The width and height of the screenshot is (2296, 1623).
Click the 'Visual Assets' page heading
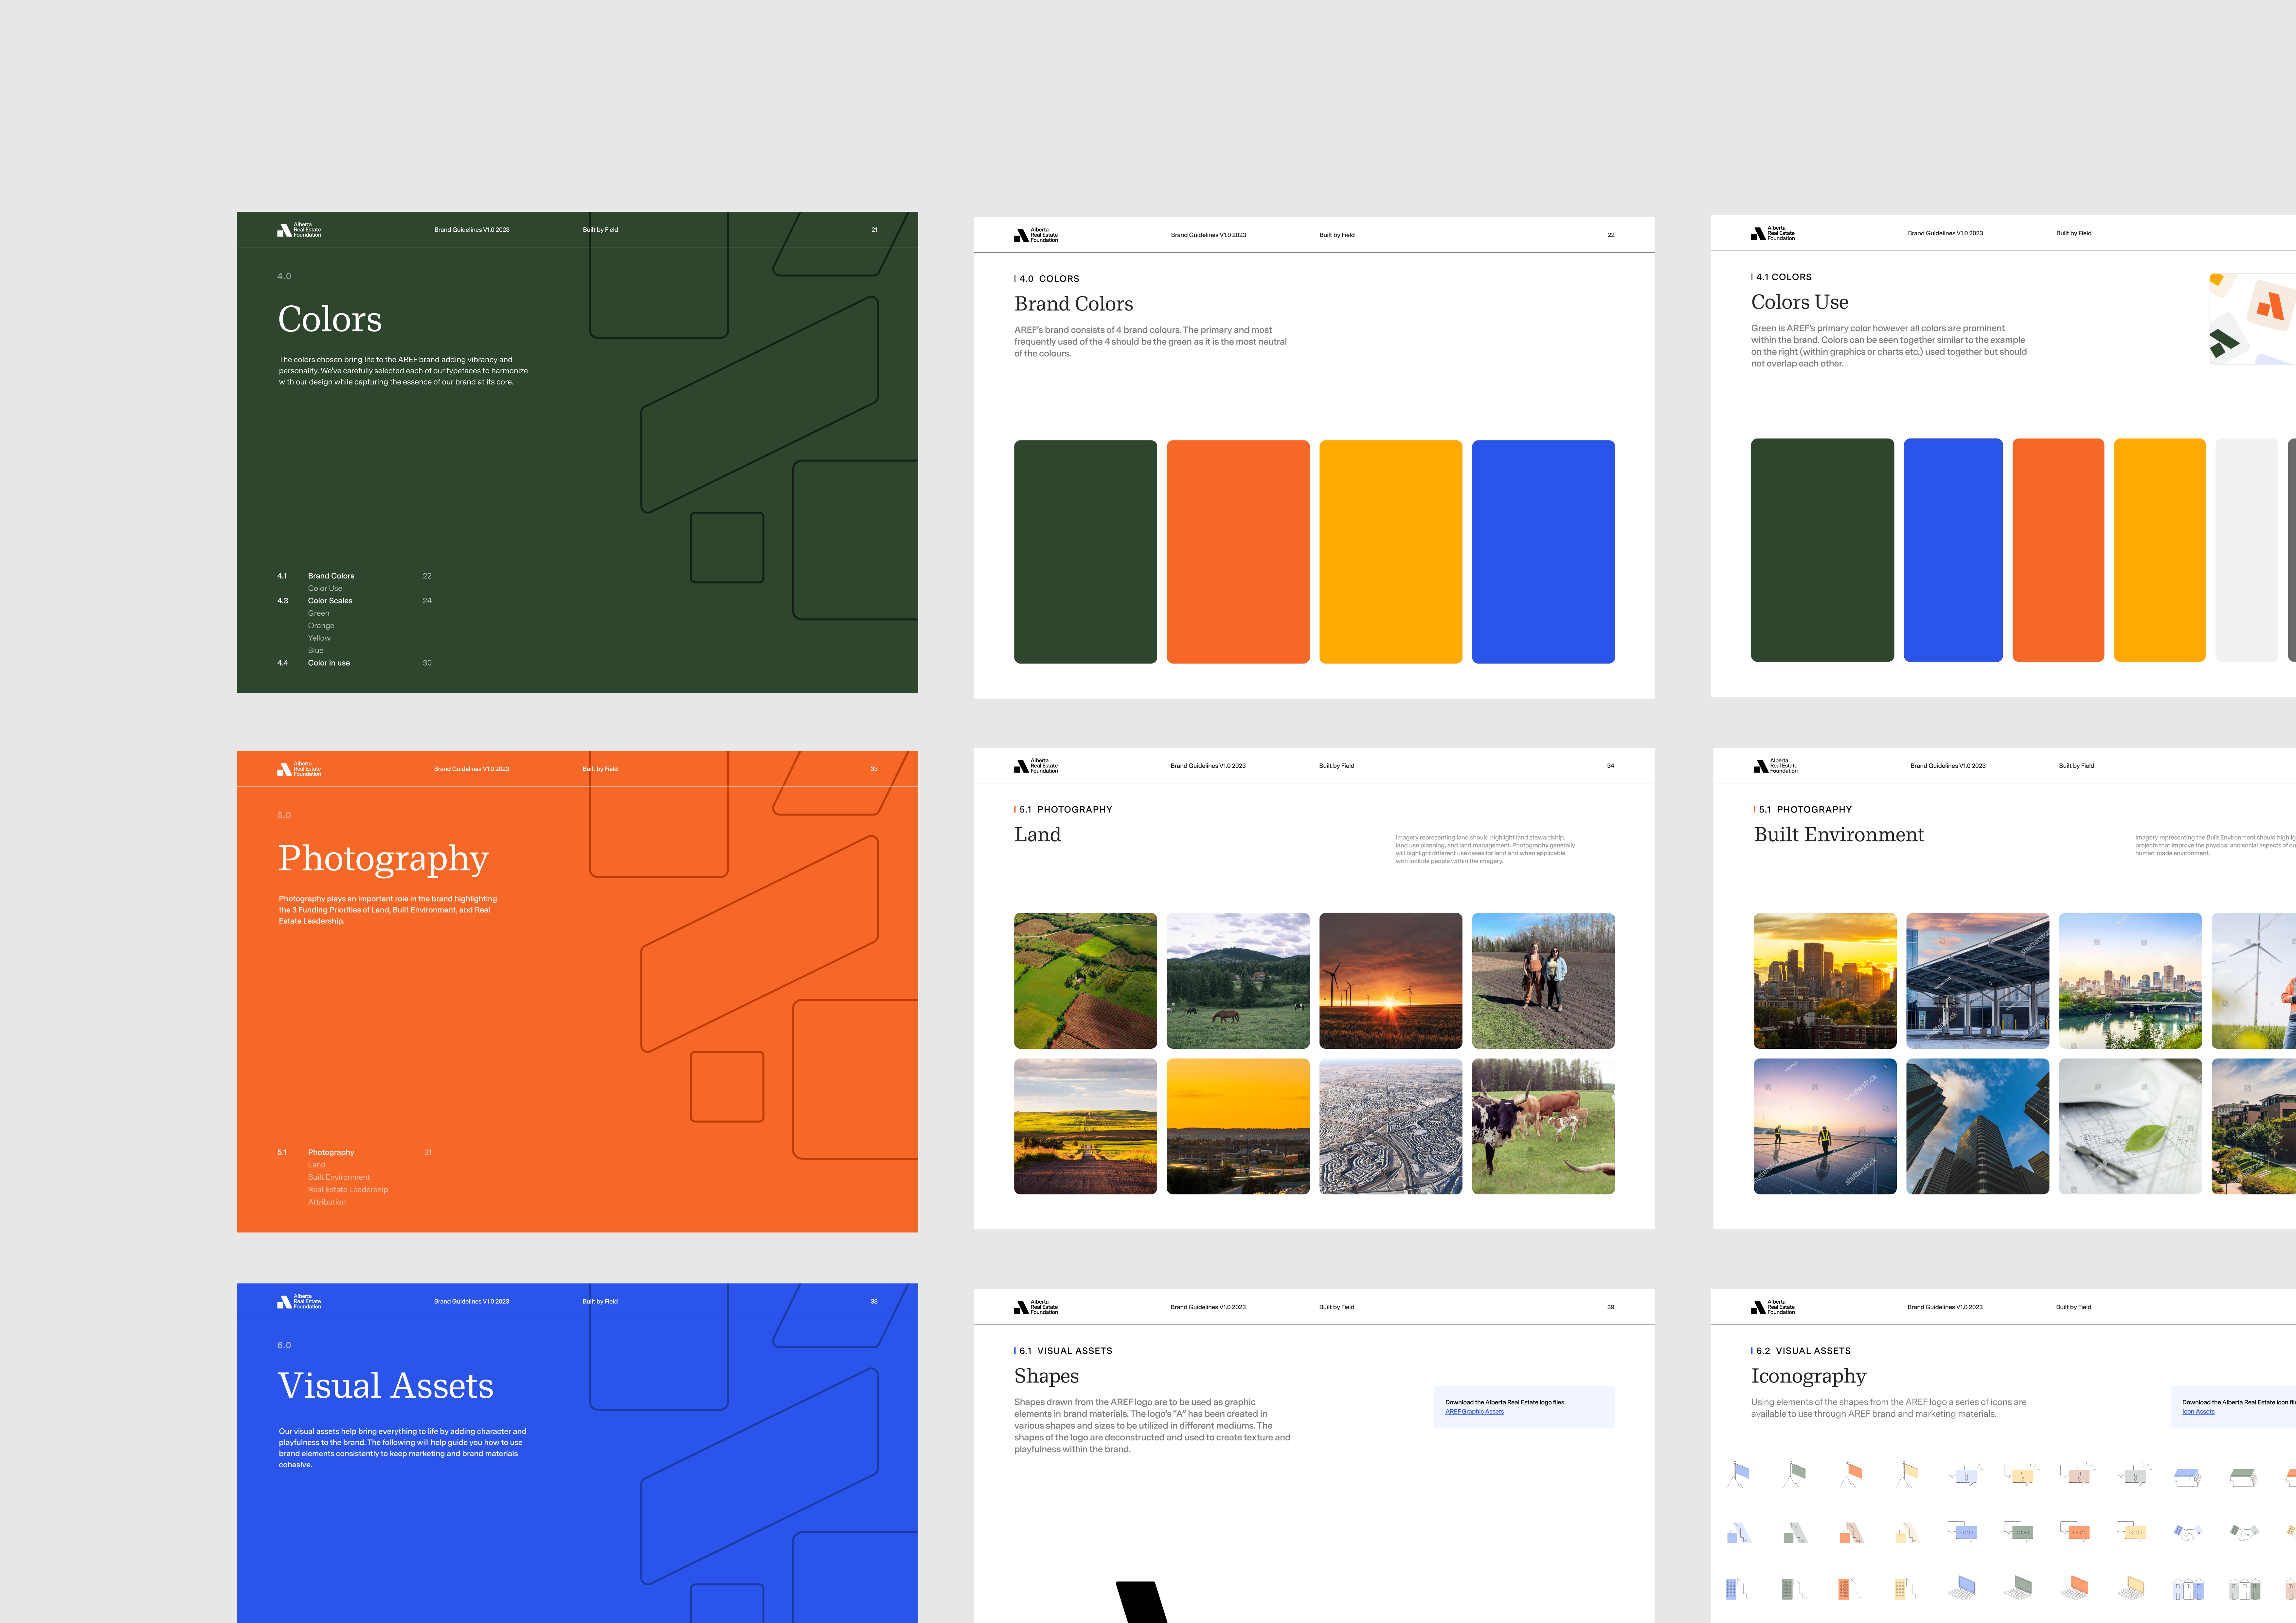(386, 1386)
